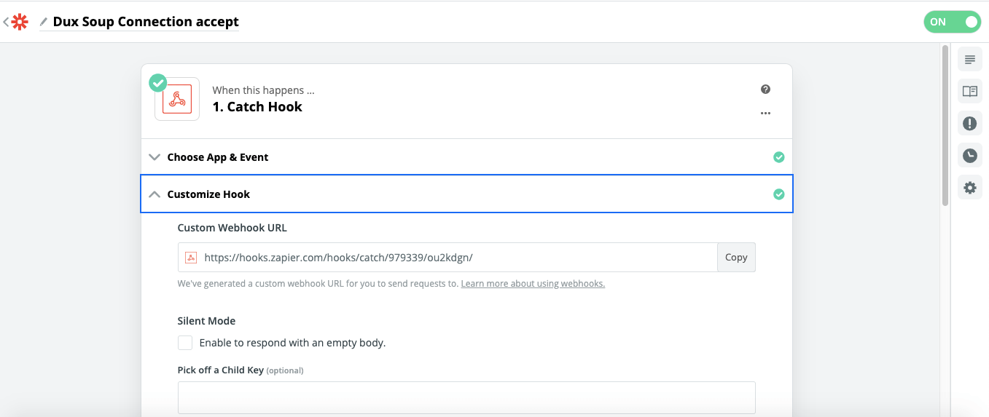Collapse the Customize Hook section

(x=466, y=194)
